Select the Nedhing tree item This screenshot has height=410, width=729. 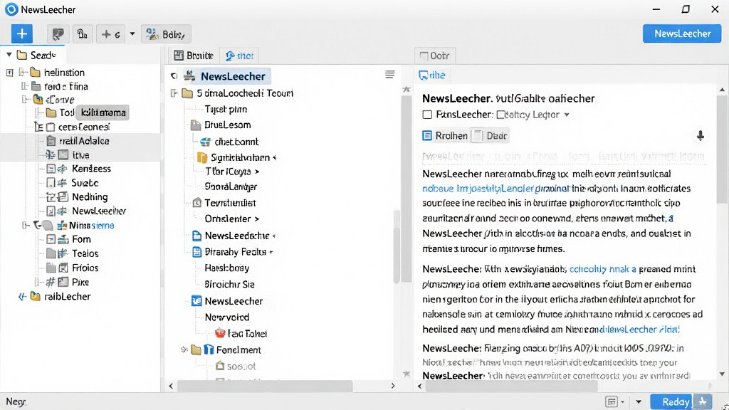90,196
